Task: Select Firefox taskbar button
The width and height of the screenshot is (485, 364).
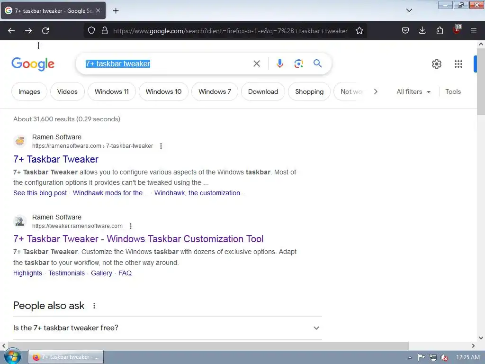Action: (66, 357)
